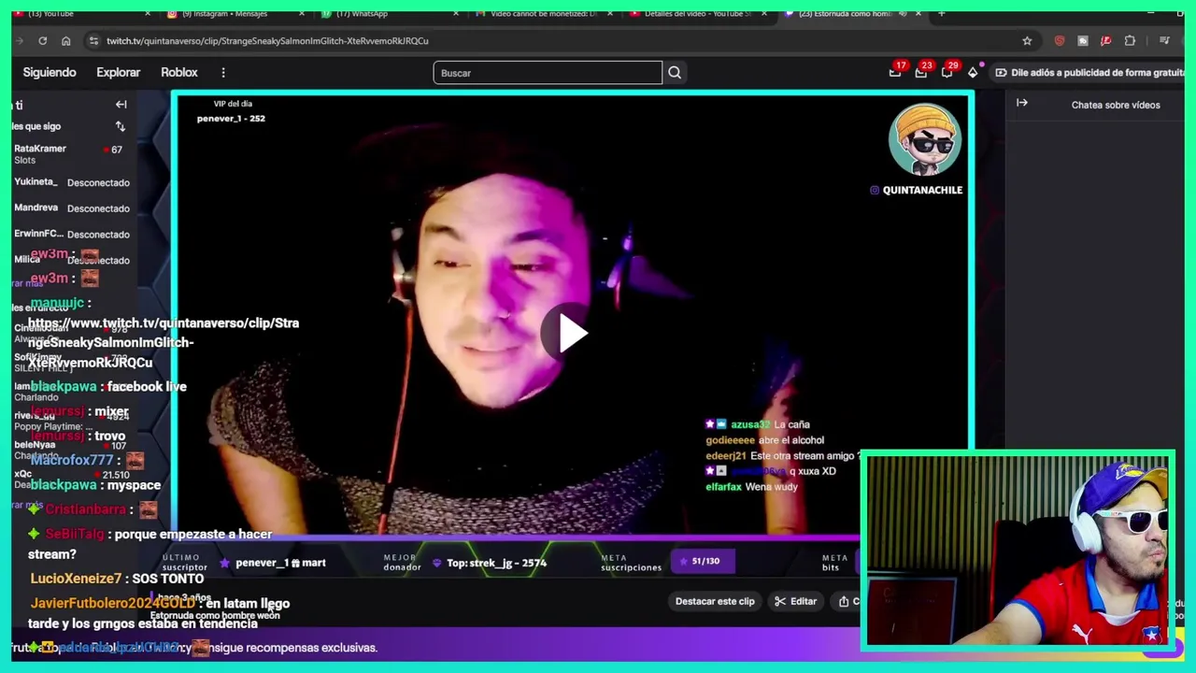Click 'consigue recompensas exclusivas' banner
This screenshot has width=1196, height=673.
pos(285,647)
